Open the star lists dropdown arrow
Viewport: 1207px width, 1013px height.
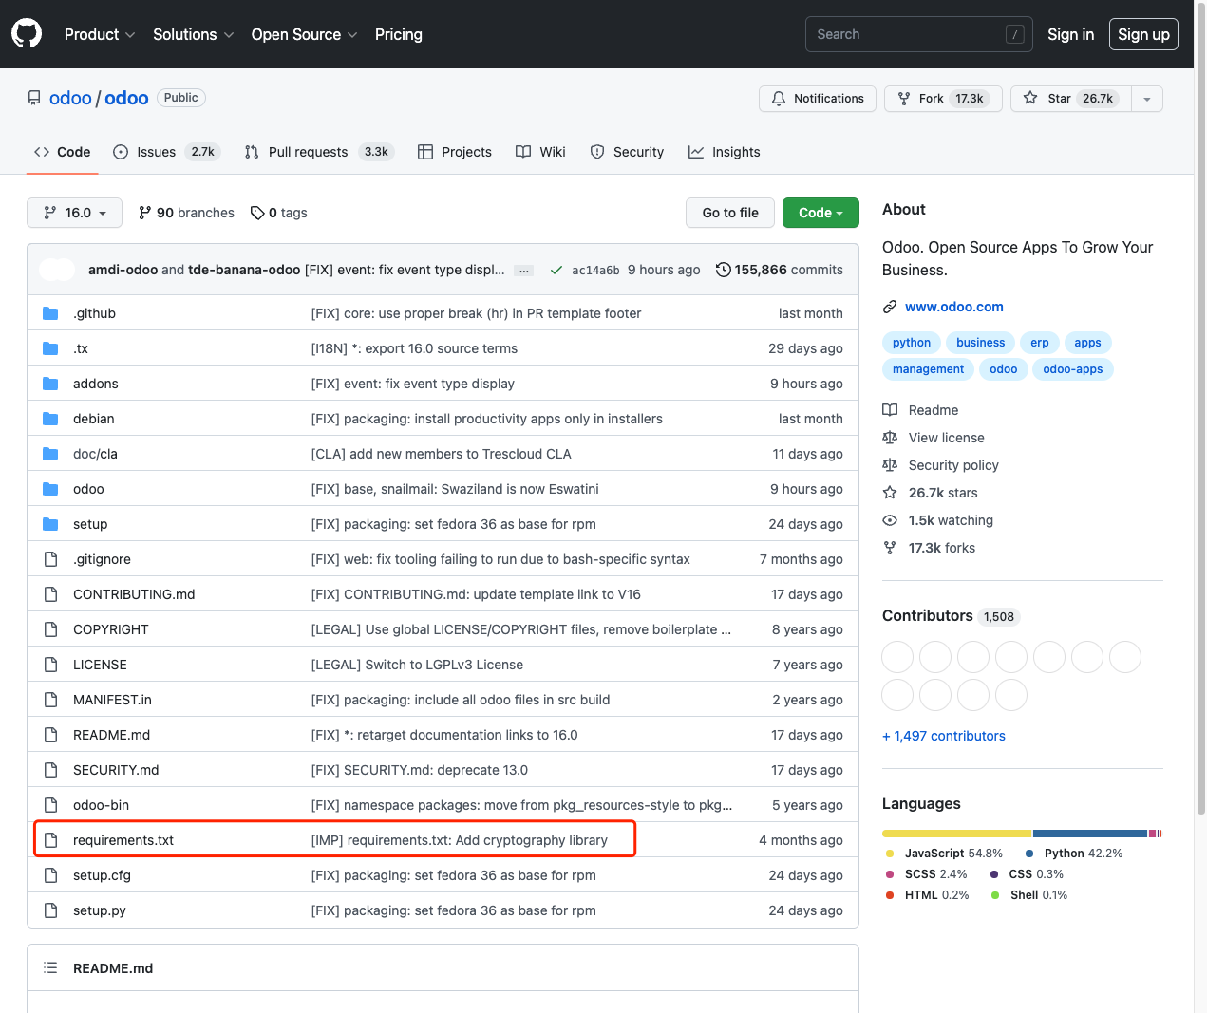click(1147, 99)
